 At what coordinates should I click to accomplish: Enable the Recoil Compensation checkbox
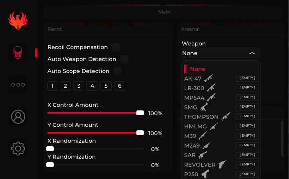pos(116,47)
